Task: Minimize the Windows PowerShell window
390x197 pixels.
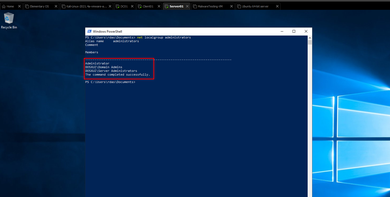Action: [281, 31]
